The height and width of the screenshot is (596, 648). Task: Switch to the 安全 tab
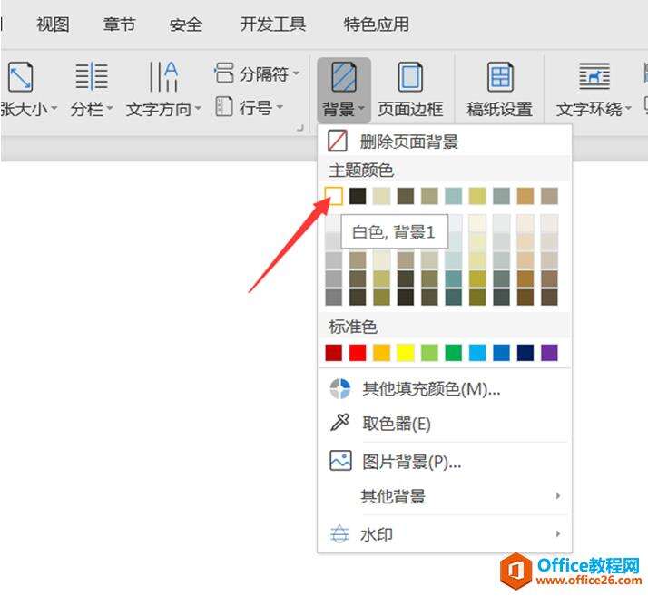pyautogui.click(x=185, y=24)
